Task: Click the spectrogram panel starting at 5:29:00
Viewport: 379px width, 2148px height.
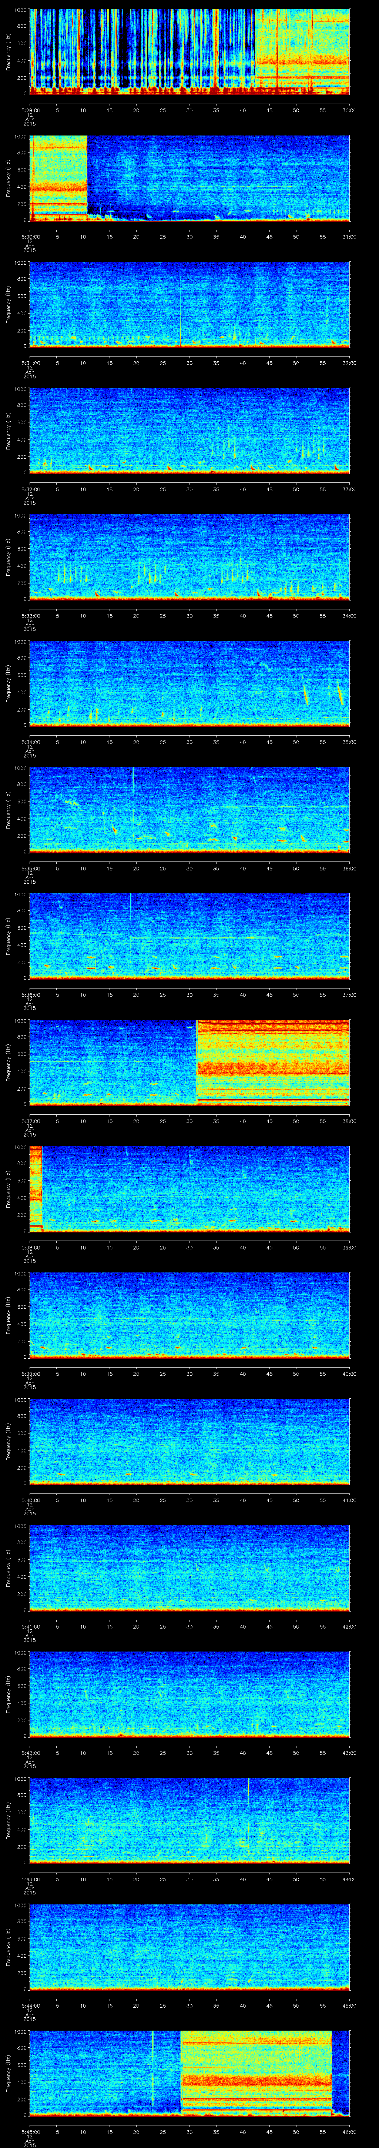Action: point(190,52)
